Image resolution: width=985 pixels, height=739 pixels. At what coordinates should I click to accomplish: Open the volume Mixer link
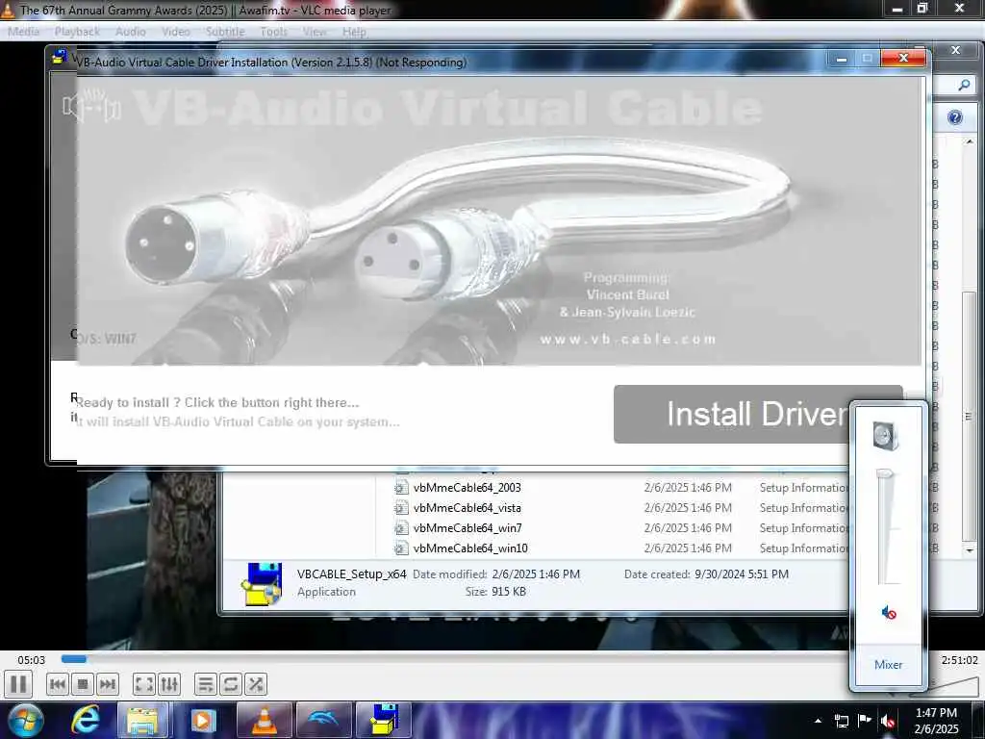point(888,665)
